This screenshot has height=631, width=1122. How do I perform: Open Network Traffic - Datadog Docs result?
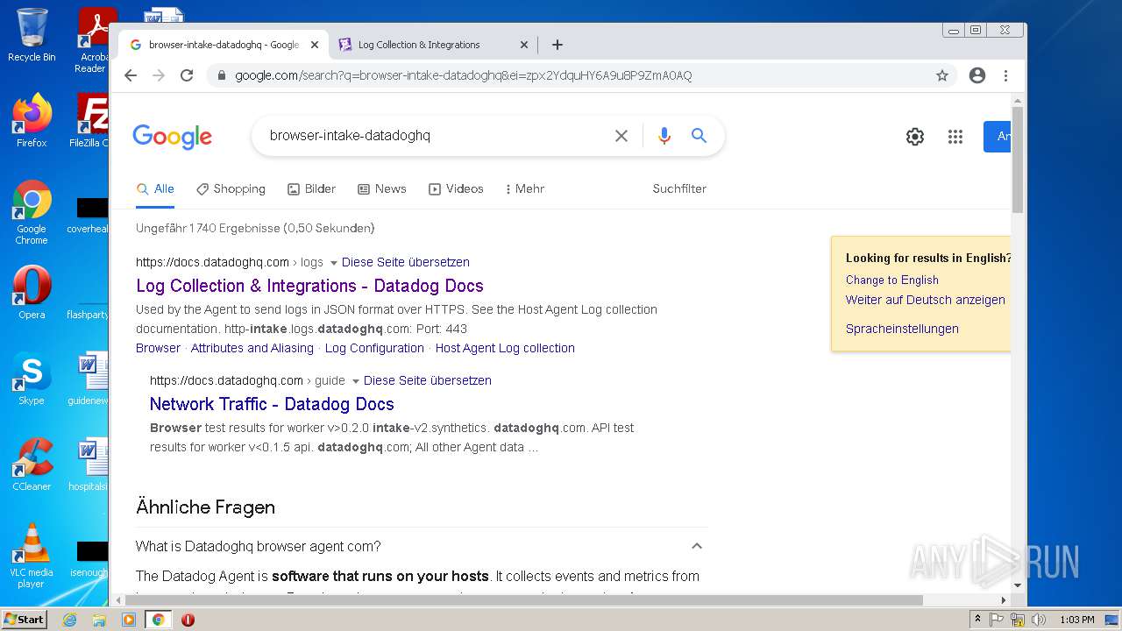(272, 404)
